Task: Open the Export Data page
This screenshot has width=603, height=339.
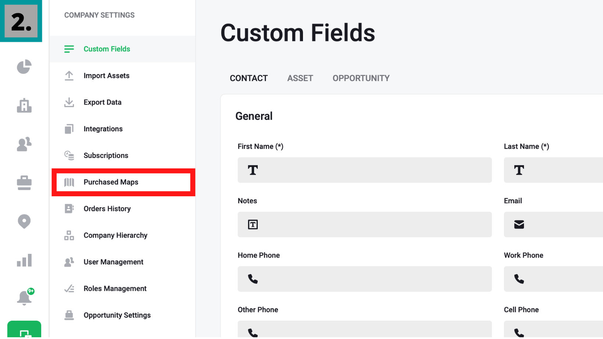Action: click(102, 102)
